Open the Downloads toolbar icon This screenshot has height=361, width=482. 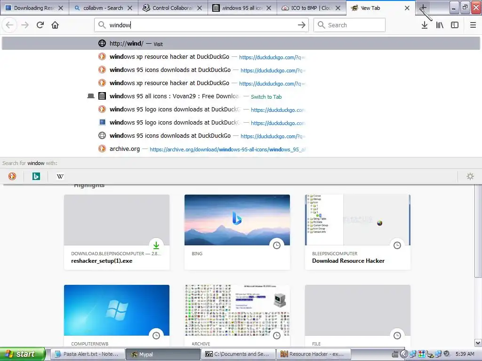pos(425,25)
